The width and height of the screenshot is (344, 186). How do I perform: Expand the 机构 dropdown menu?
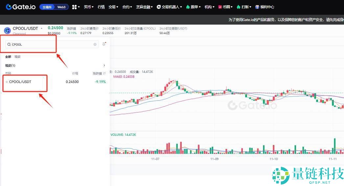coord(209,7)
